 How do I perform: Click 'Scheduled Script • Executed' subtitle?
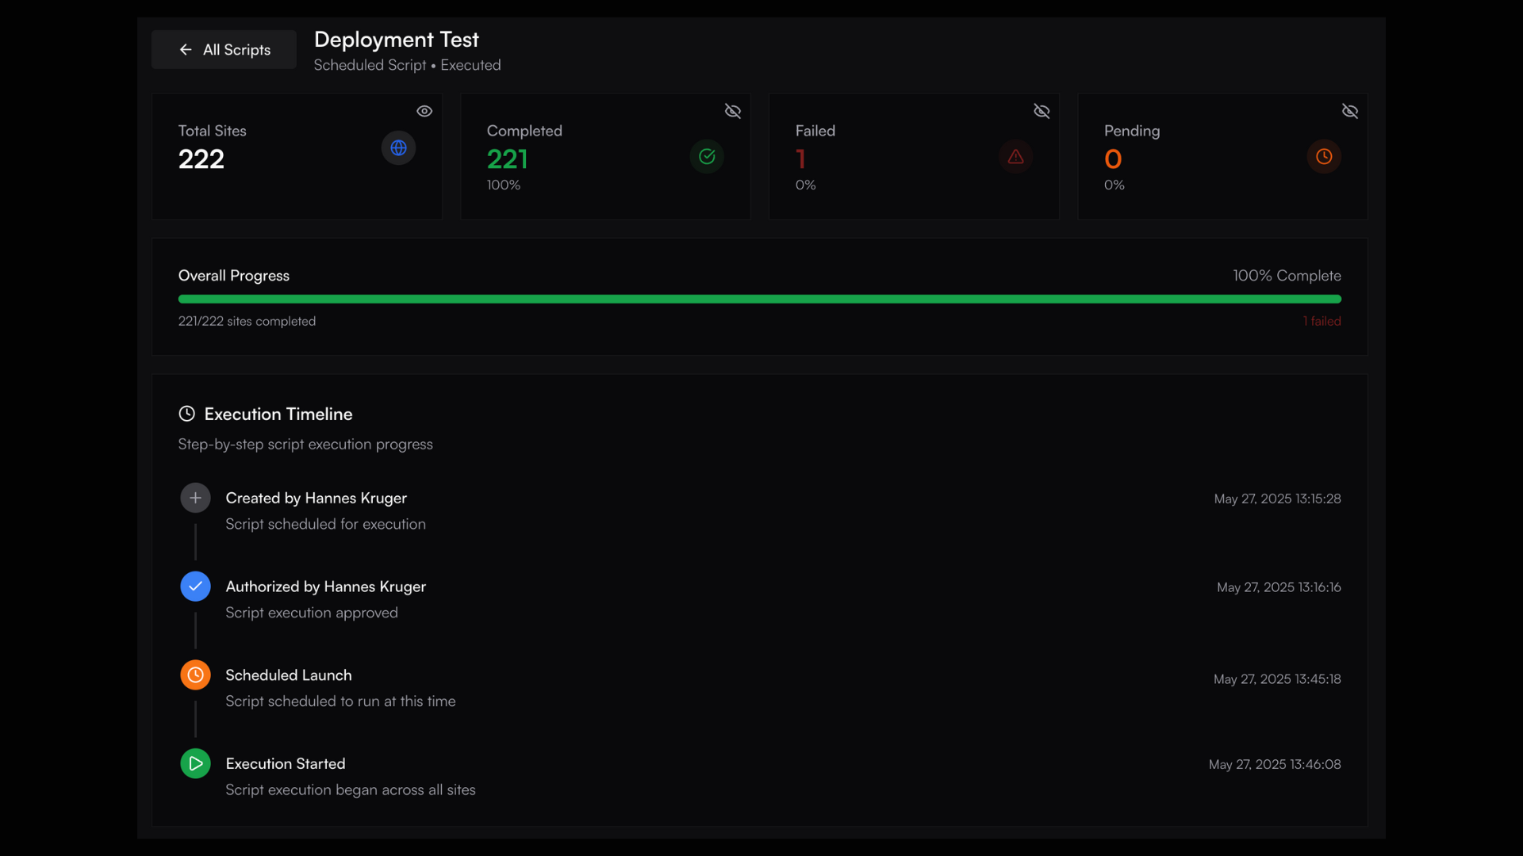coord(407,65)
